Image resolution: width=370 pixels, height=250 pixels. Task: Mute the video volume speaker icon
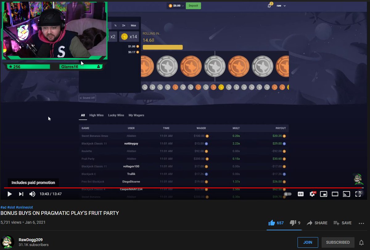32,194
